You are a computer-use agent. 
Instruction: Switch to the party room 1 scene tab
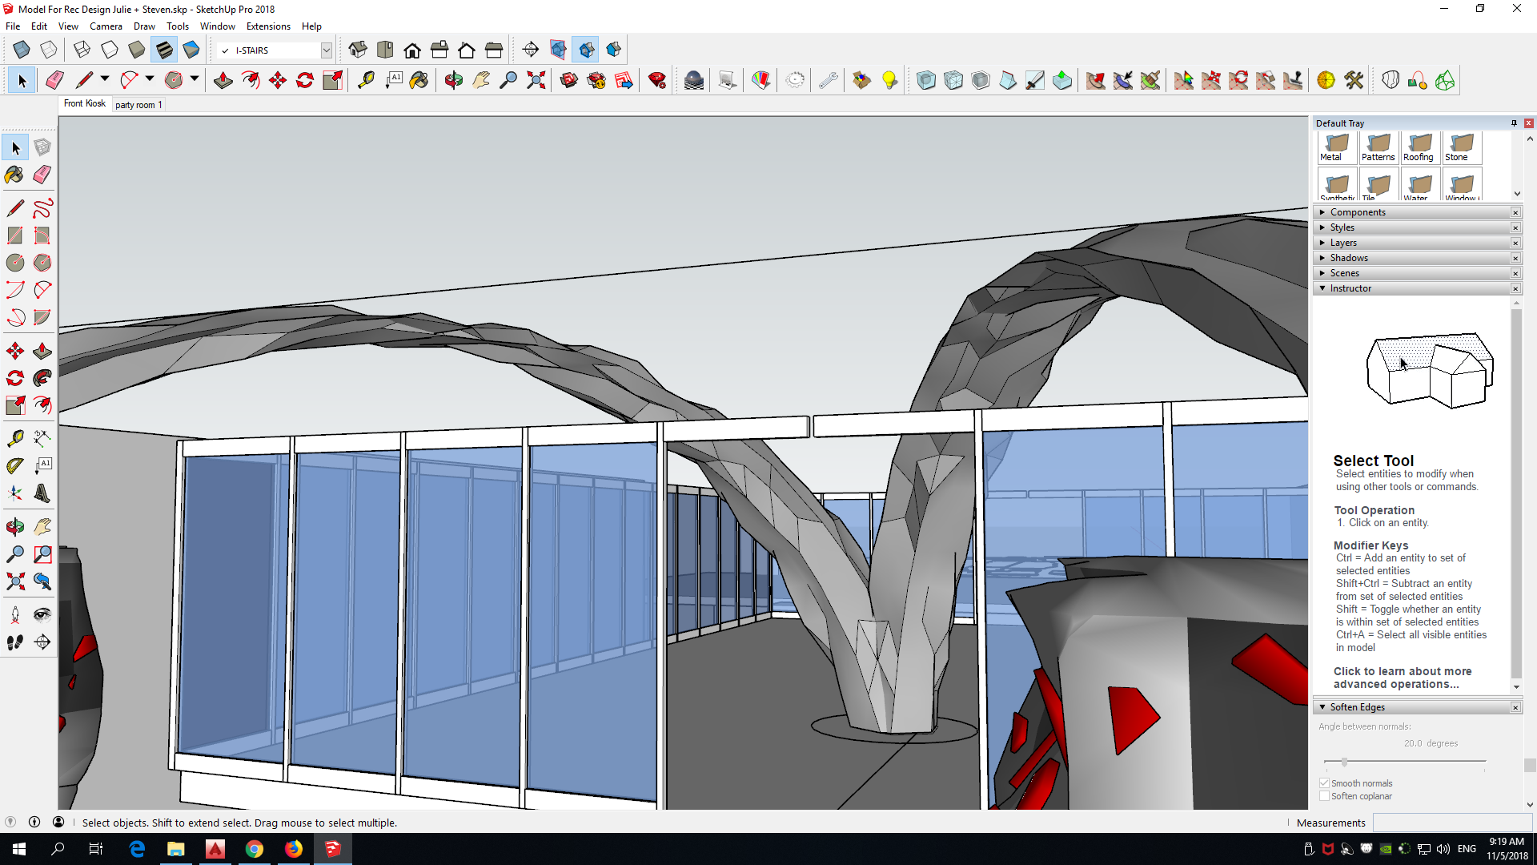point(138,105)
